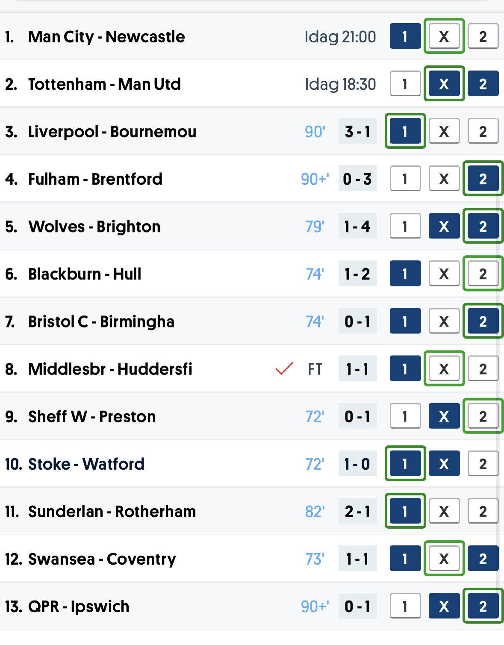The width and height of the screenshot is (504, 645).
Task: Select 2 for Tottenham - Man Utd
Action: coord(483,84)
